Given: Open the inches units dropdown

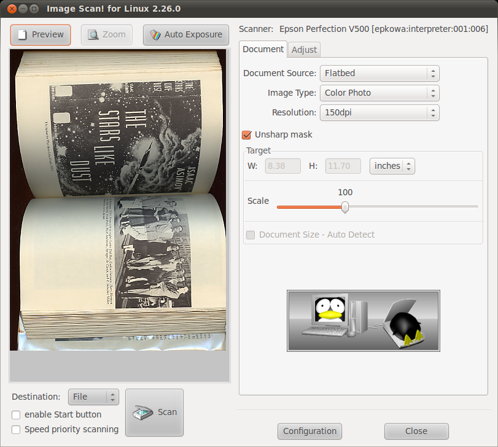Looking at the screenshot, I should click(x=392, y=166).
